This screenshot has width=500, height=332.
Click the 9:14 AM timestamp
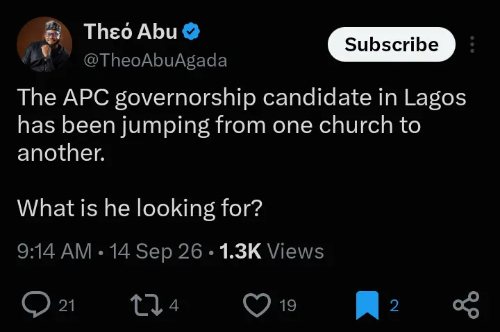[55, 251]
